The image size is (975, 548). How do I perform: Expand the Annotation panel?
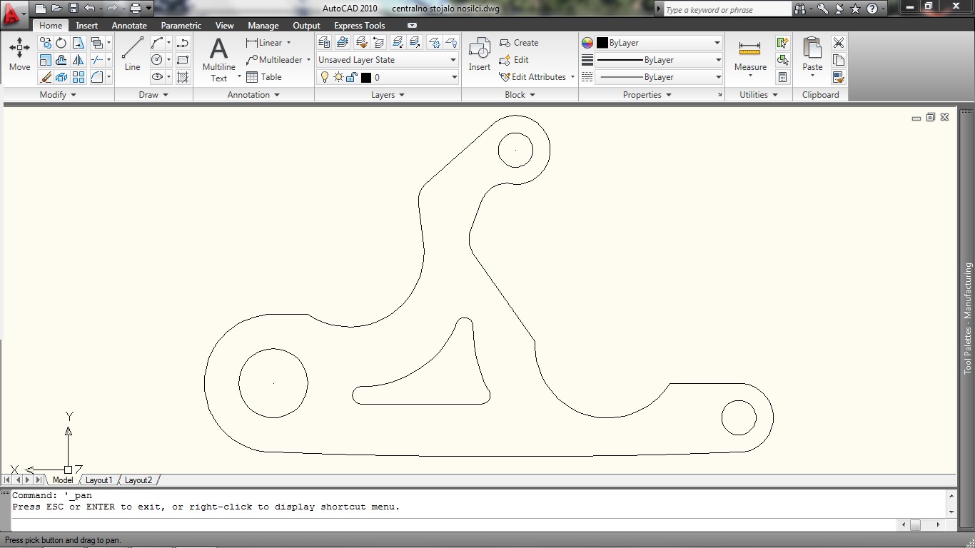(x=253, y=94)
